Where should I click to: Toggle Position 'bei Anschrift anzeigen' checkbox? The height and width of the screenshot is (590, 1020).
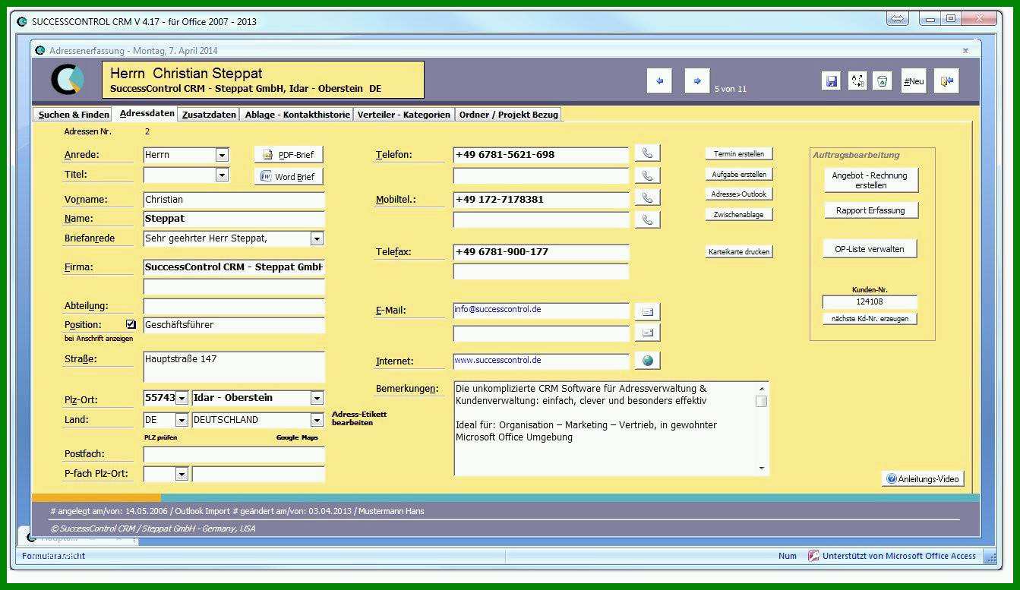131,324
